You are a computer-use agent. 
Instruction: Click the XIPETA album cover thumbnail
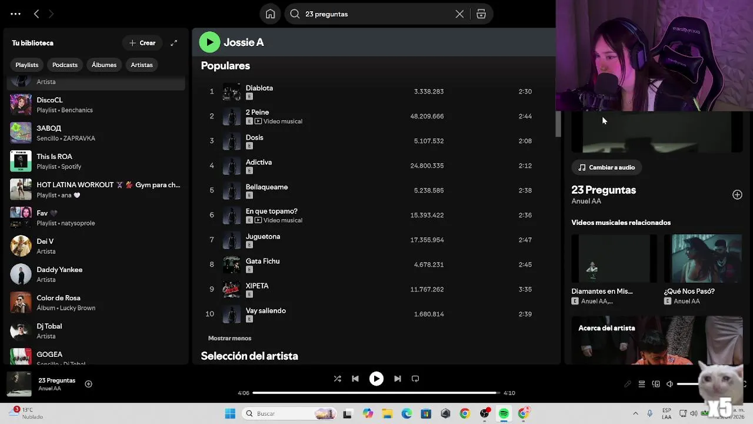tap(232, 290)
